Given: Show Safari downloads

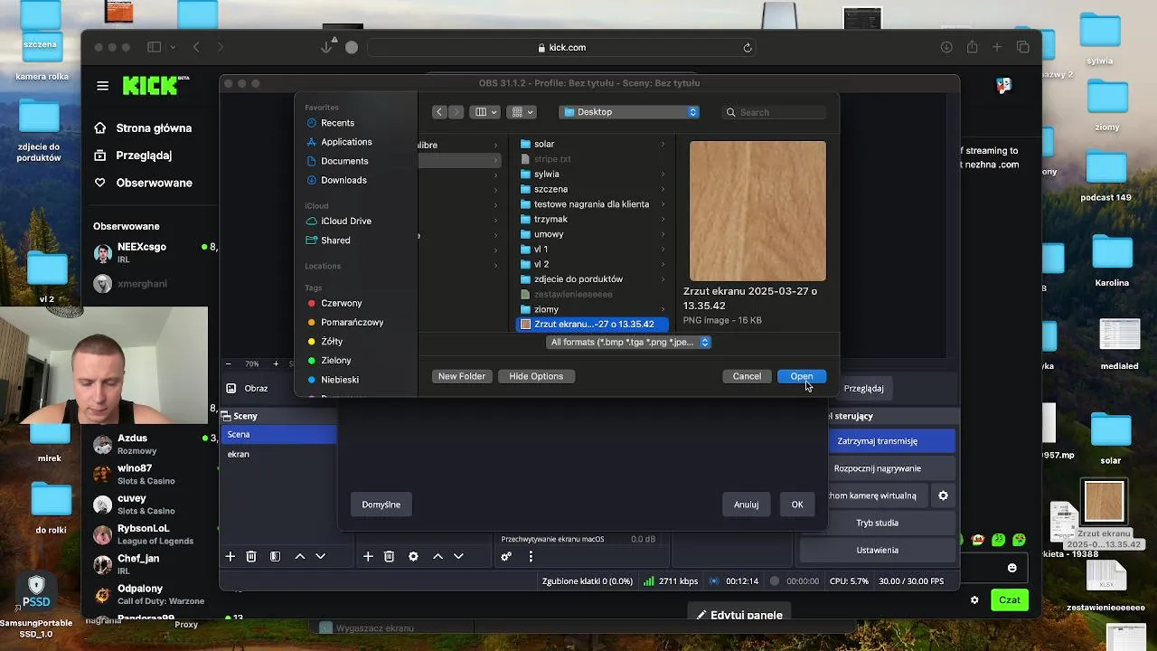Looking at the screenshot, I should [946, 47].
